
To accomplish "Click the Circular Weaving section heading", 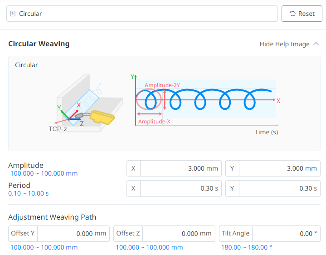I will tap(39, 44).
